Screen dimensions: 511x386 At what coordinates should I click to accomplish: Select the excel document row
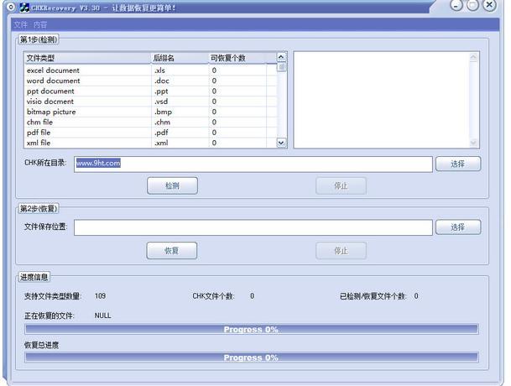click(150, 70)
